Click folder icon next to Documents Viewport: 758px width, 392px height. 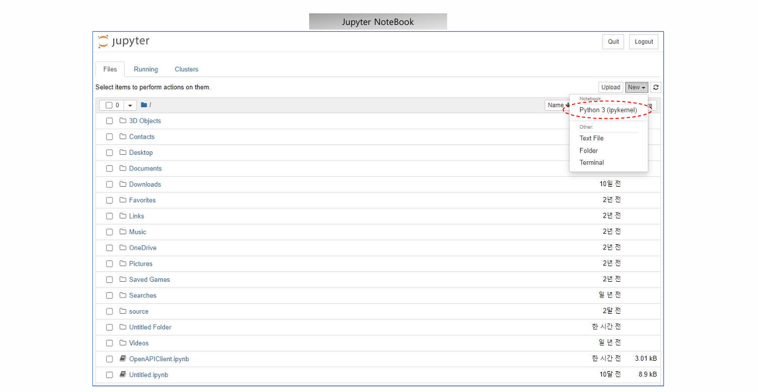tap(123, 168)
